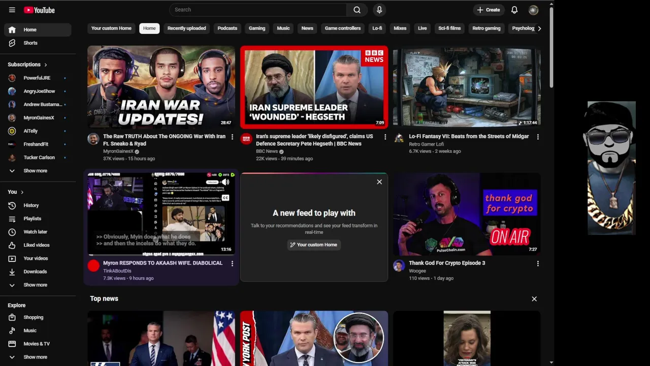Click the search magnifier button
650x366 pixels.
(357, 10)
